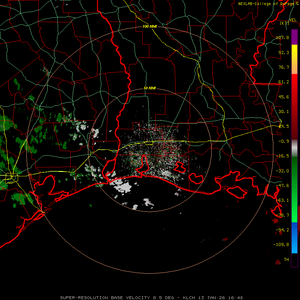The width and height of the screenshot is (300, 300).
Task: Pick the yellow-orange segment of the color bar
Action: [294, 59]
